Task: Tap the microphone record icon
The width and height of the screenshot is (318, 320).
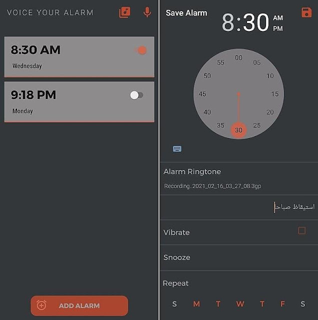Action: click(x=147, y=12)
